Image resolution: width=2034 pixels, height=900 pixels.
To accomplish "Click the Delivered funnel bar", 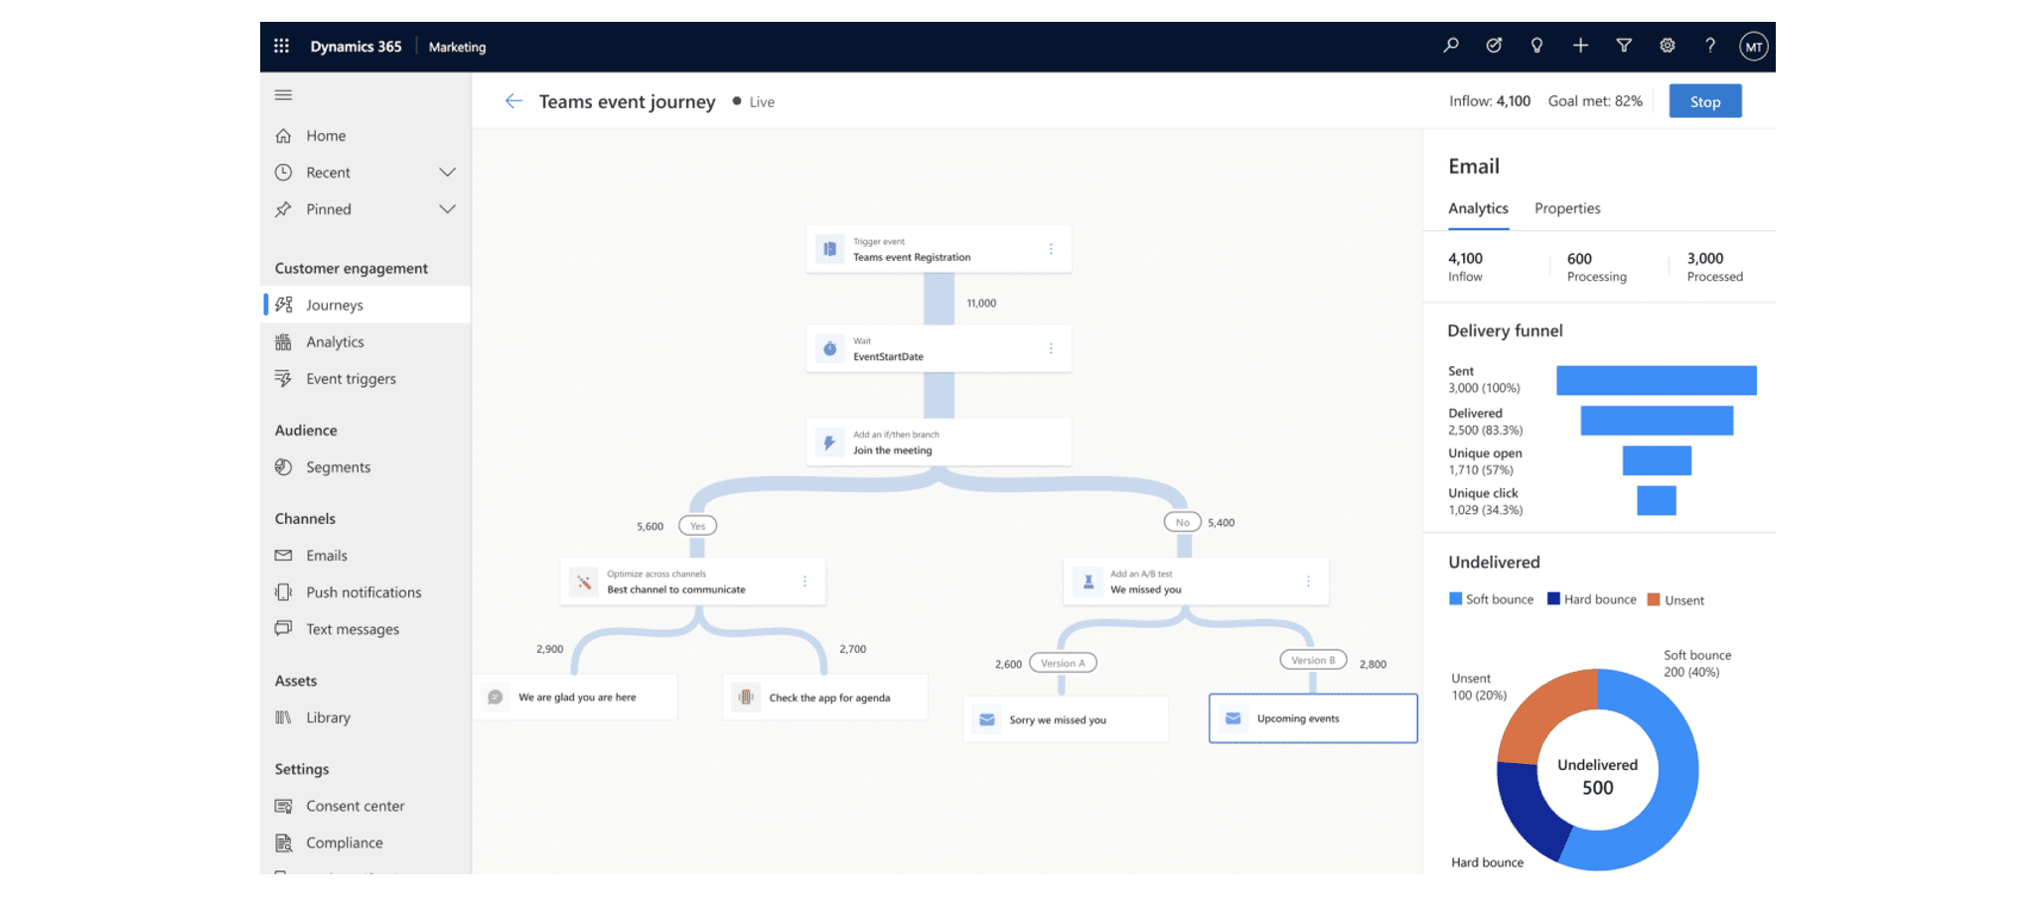I will [1657, 421].
